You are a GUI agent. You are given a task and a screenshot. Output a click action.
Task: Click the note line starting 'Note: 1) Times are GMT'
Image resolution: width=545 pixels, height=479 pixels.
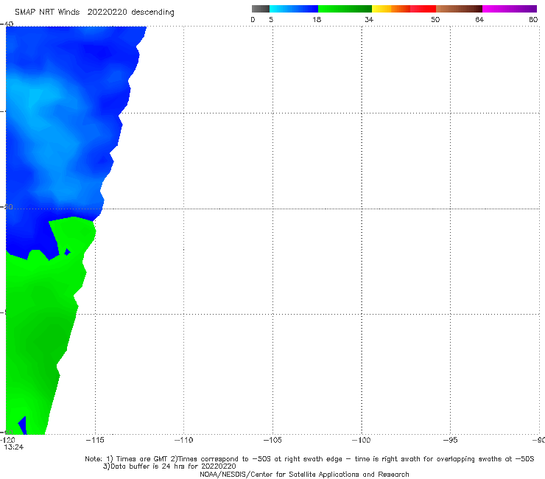tap(309, 459)
